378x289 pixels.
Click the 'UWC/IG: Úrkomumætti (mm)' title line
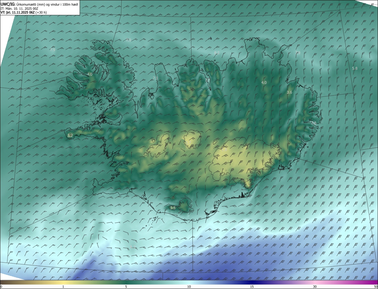pyautogui.click(x=39, y=4)
